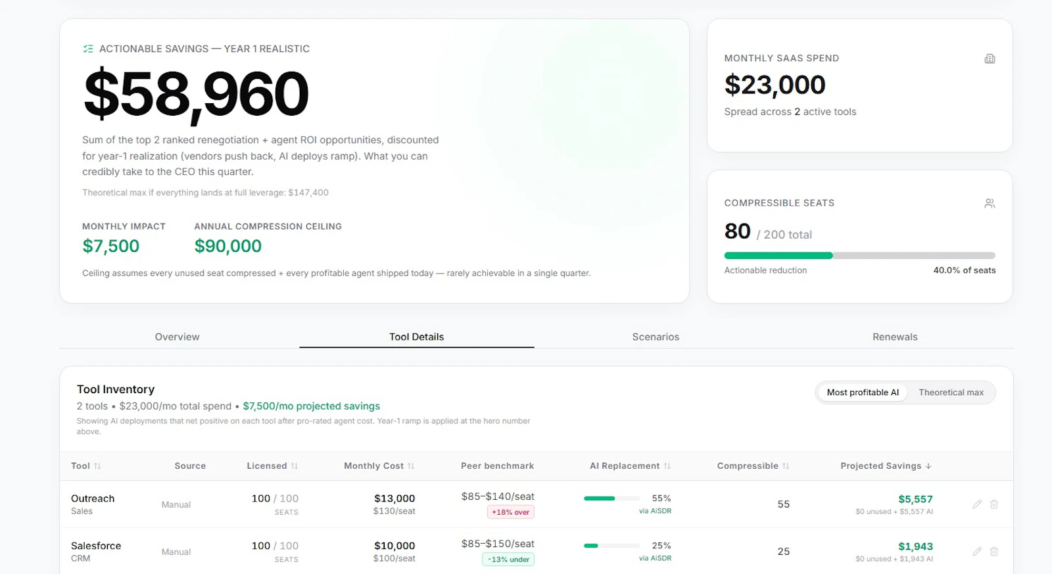Screen dimensions: 1052x574
Task: Sort by AI Replacement column arrows
Action: pyautogui.click(x=667, y=466)
